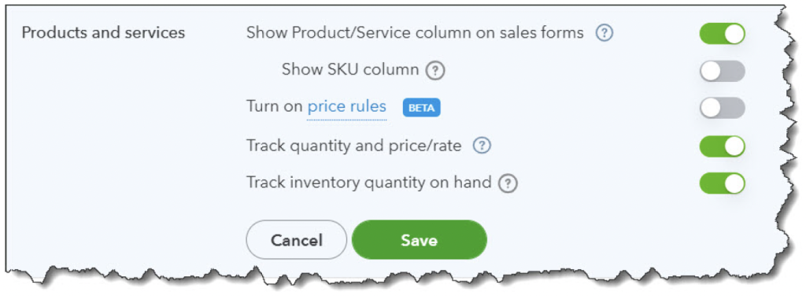This screenshot has height=296, width=806.
Task: Click the Show Product/Service column label text
Action: (415, 33)
